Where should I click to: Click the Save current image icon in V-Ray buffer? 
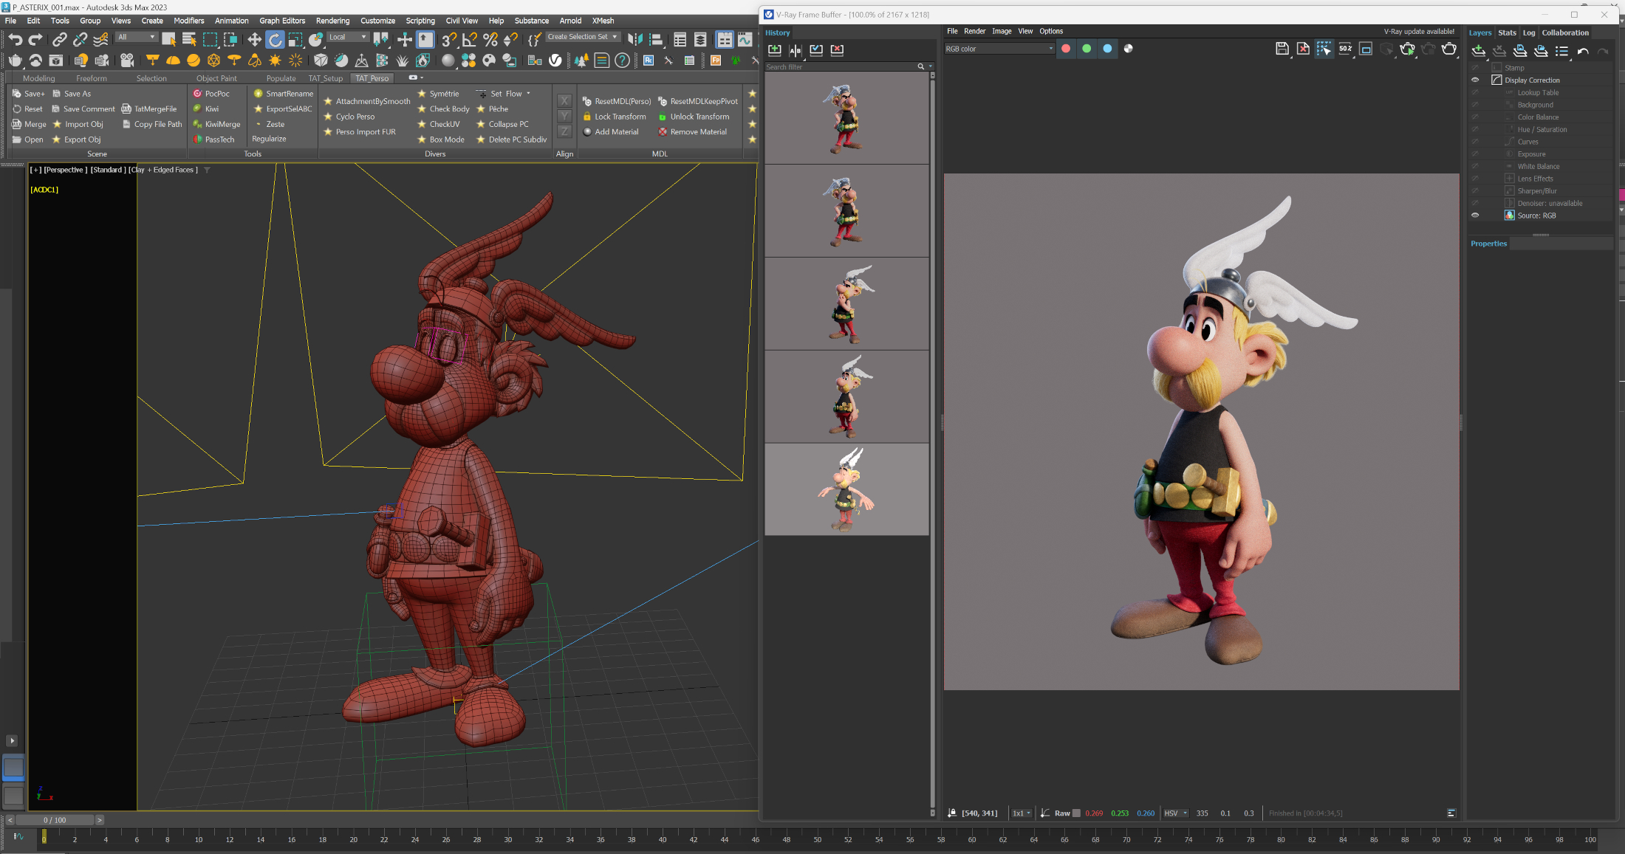click(x=1282, y=49)
